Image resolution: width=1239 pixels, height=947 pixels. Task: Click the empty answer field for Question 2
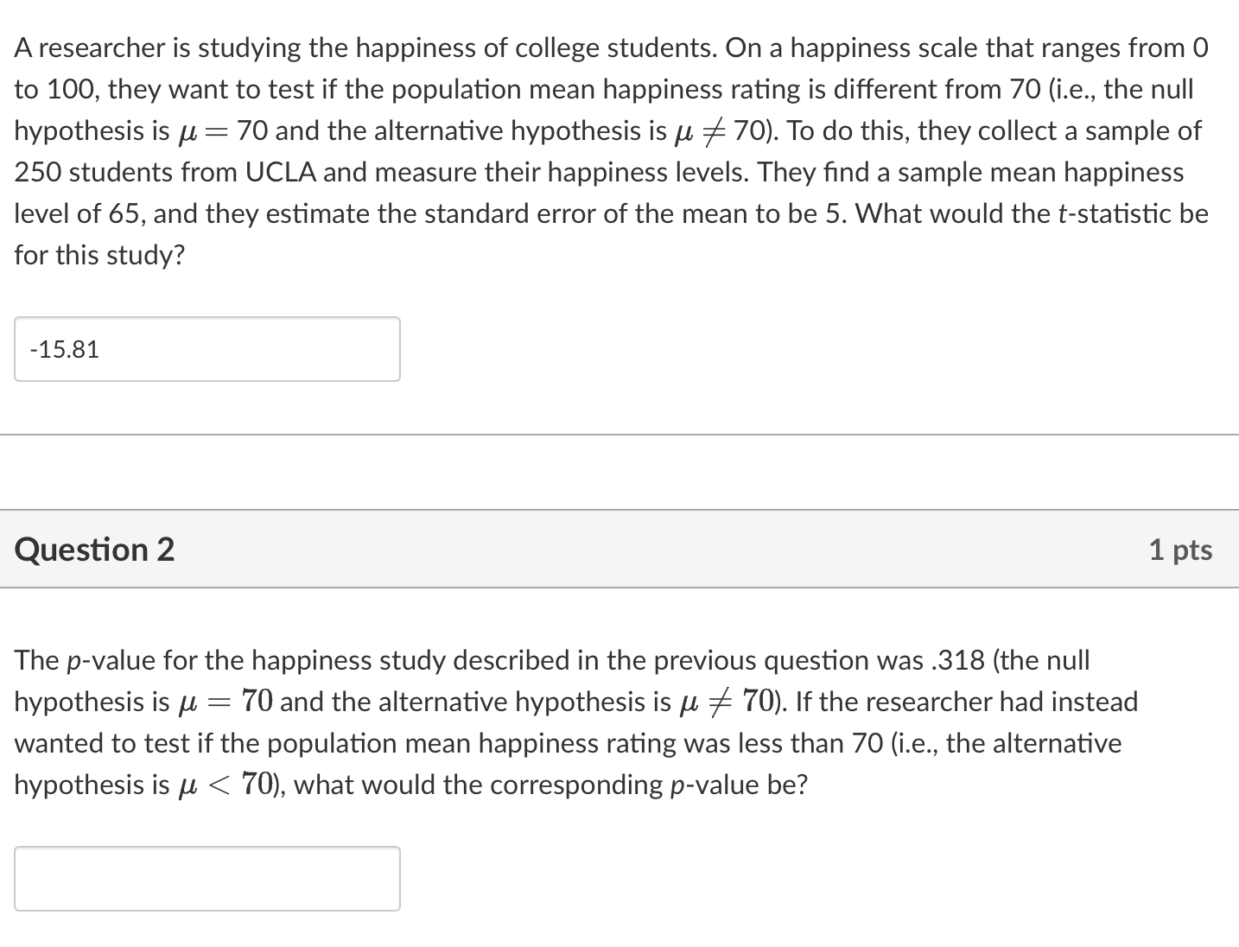point(206,879)
